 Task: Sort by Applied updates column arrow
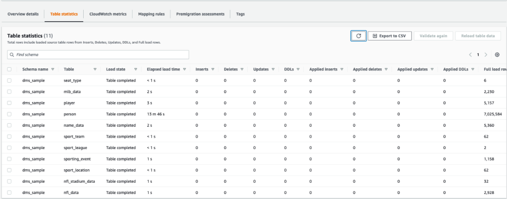[x=432, y=69]
